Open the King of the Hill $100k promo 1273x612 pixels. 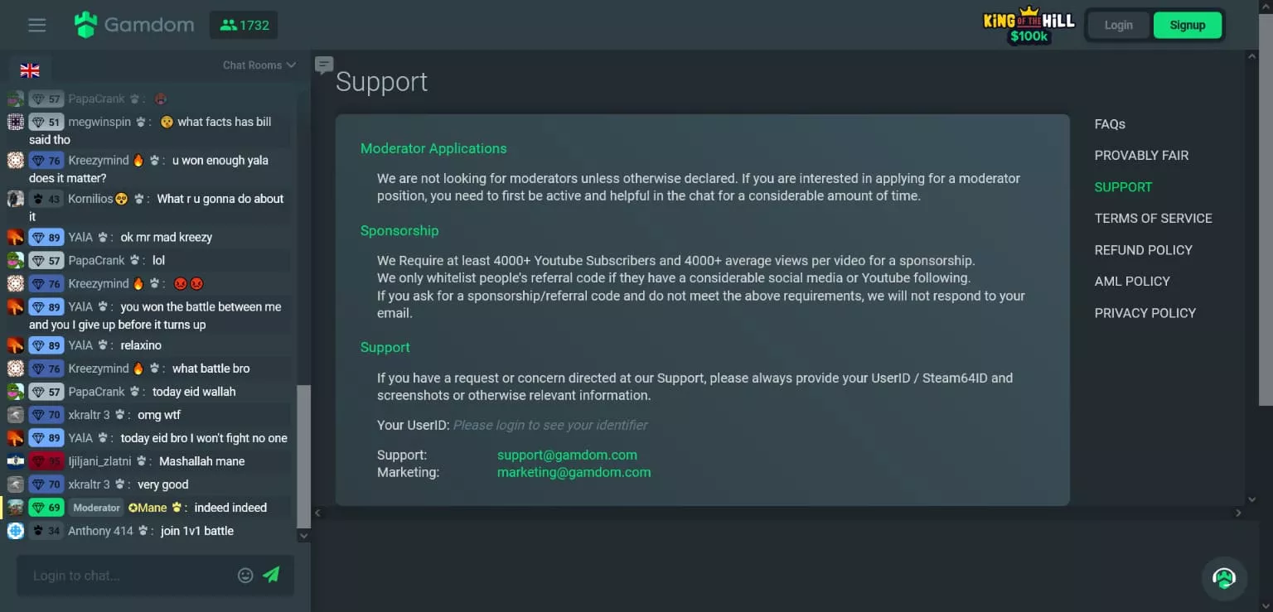click(x=1029, y=27)
